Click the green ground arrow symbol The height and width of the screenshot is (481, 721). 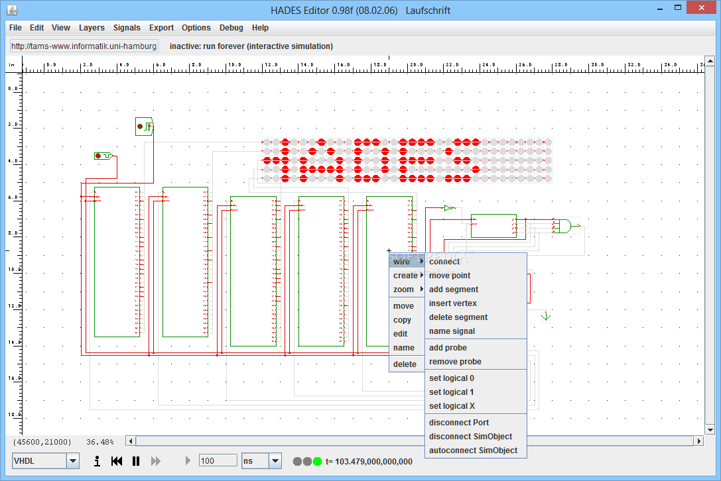click(546, 316)
